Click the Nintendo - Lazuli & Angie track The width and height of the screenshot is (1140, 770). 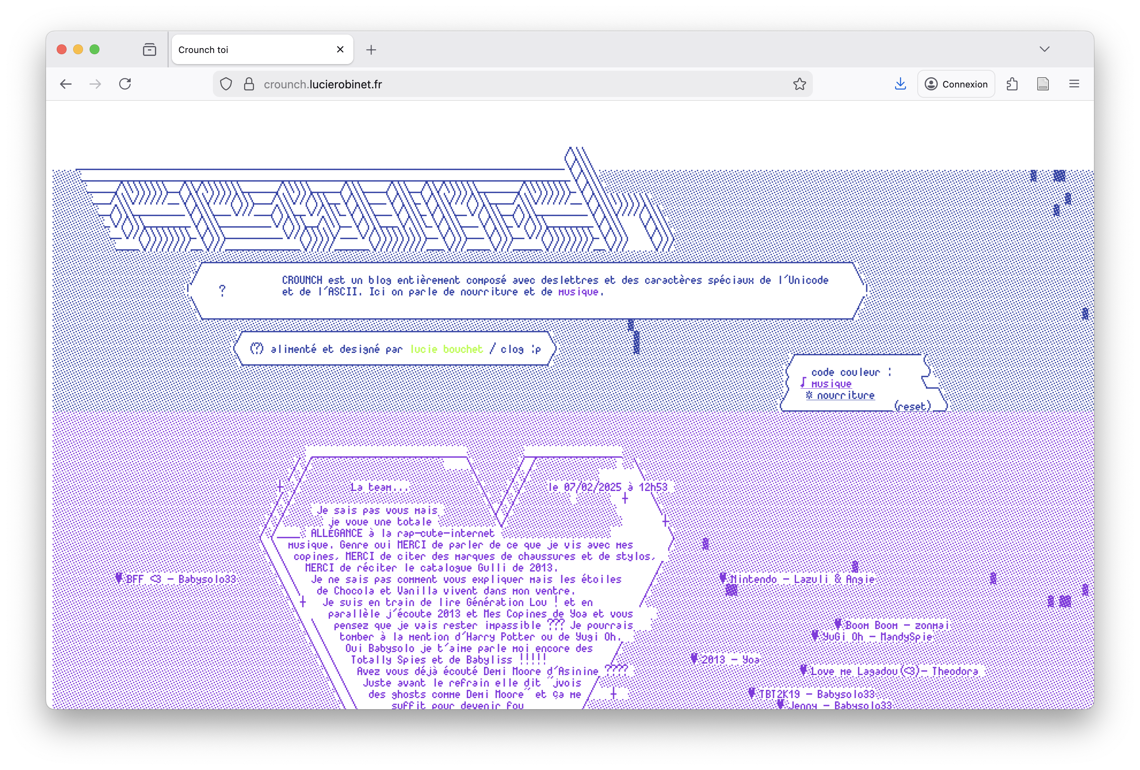(x=802, y=580)
